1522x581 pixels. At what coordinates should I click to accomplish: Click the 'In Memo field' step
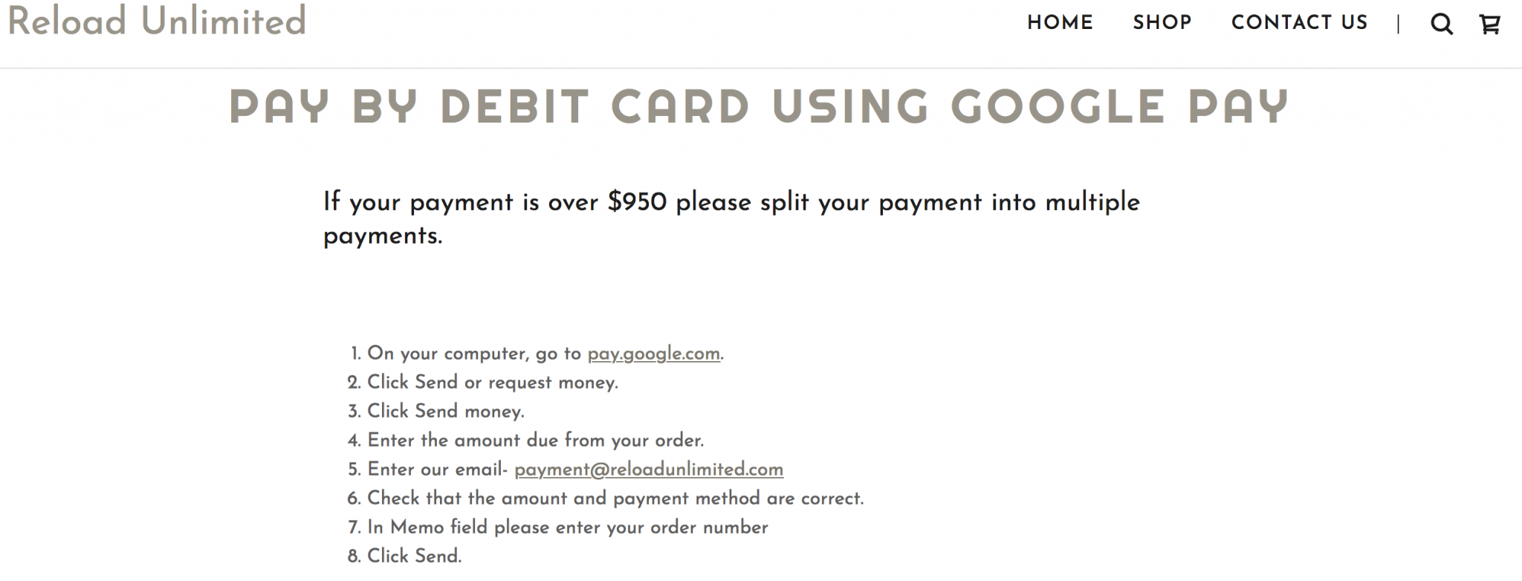pyautogui.click(x=567, y=528)
